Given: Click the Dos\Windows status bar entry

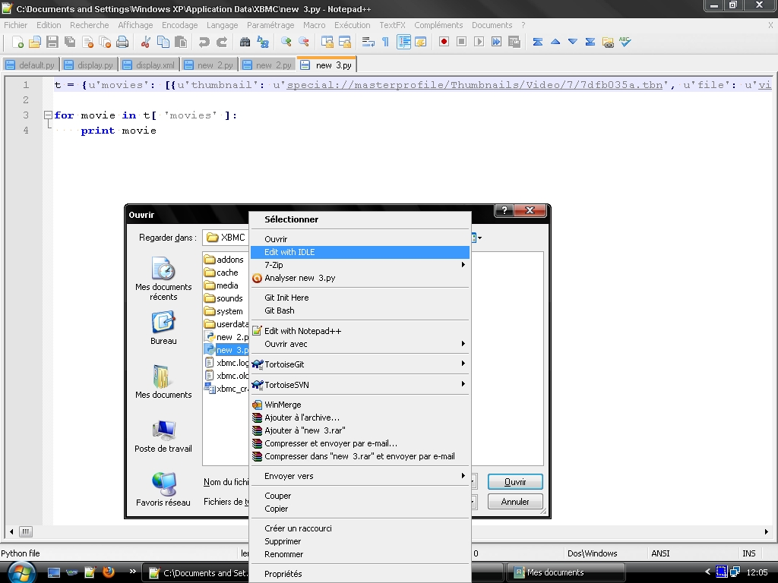Looking at the screenshot, I should coord(593,553).
